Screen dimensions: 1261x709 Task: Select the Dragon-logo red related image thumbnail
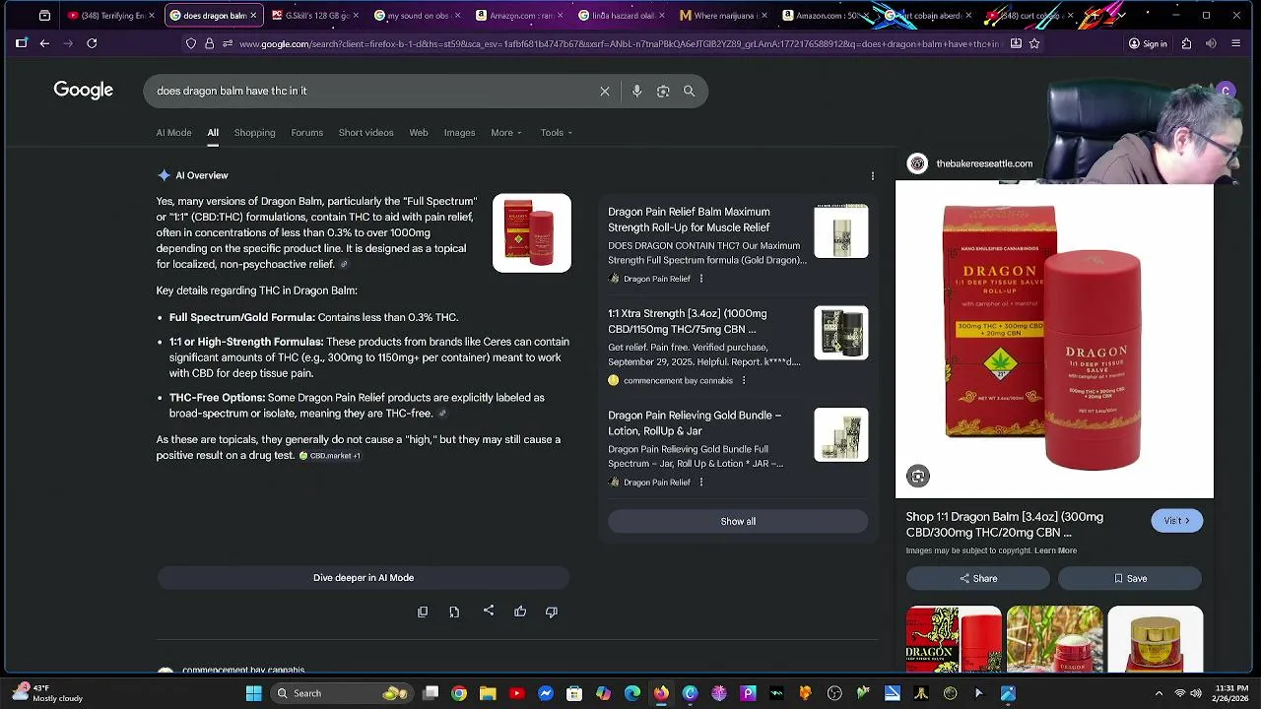click(954, 640)
